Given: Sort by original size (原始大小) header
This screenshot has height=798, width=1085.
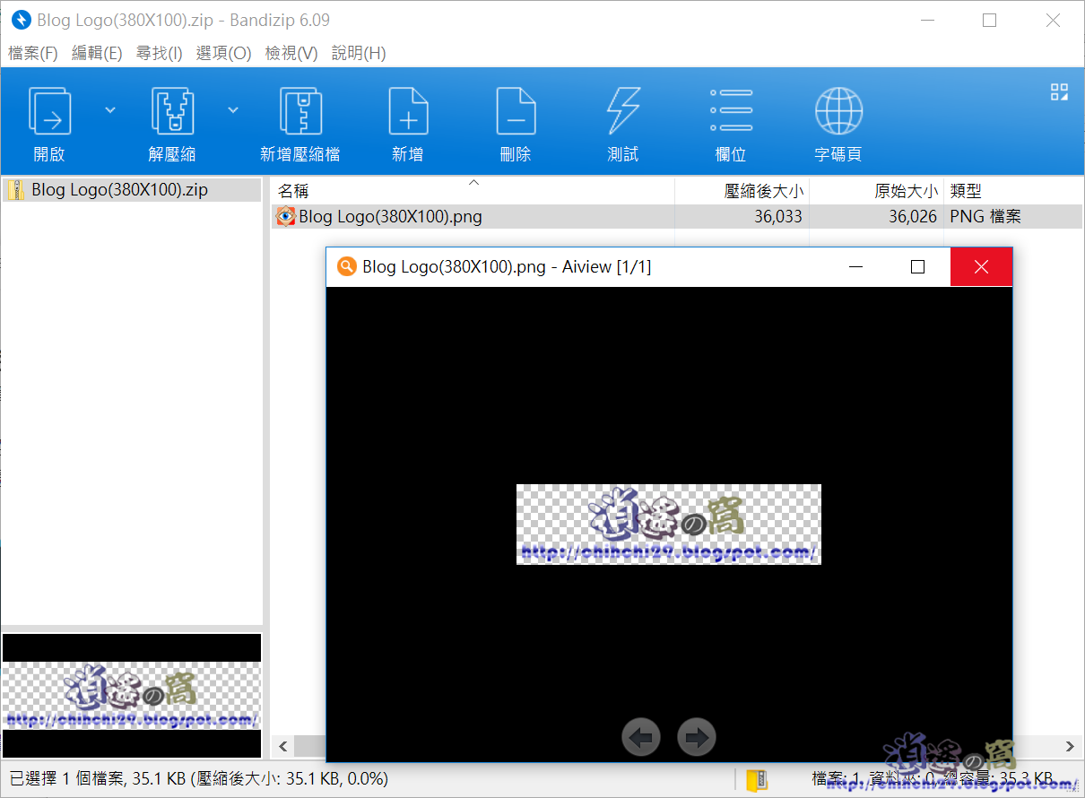Looking at the screenshot, I should pyautogui.click(x=876, y=190).
